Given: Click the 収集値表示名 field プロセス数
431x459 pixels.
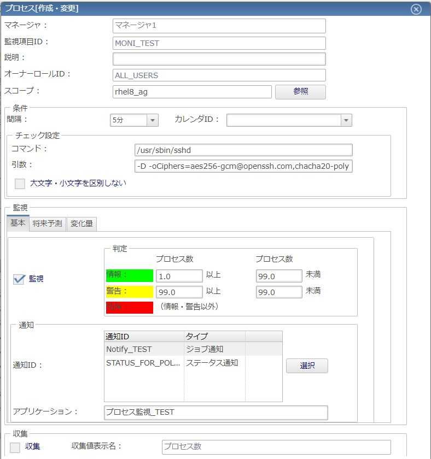Looking at the screenshot, I should pyautogui.click(x=276, y=447).
